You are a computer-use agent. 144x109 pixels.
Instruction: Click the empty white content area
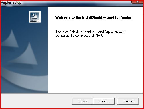(x=95, y=65)
